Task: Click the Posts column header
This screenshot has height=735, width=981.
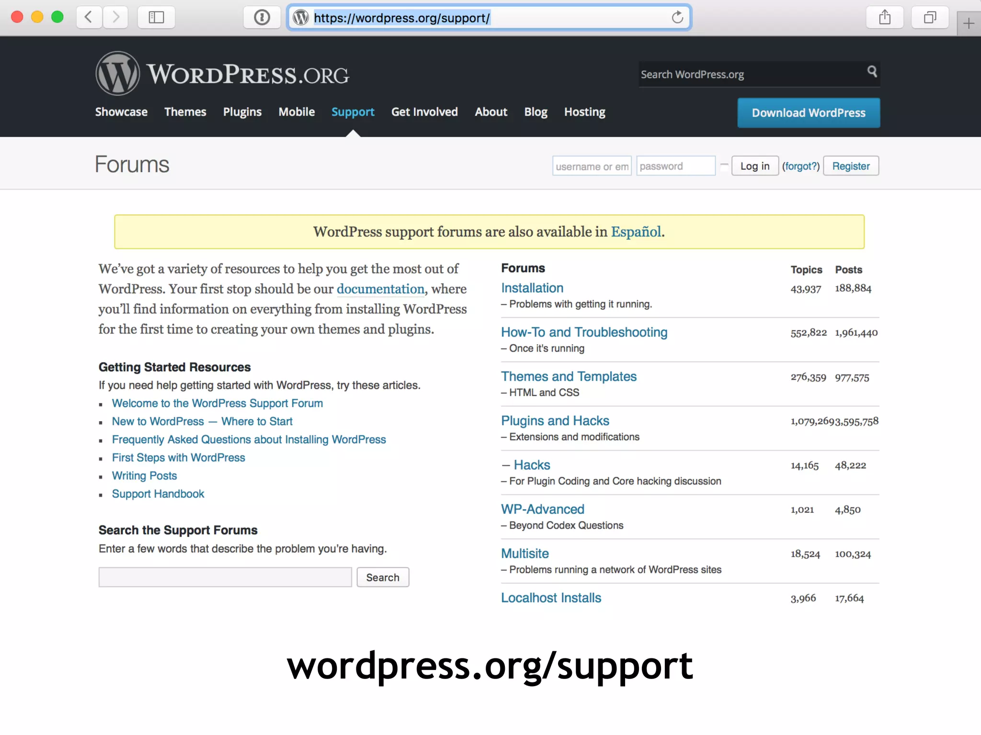Action: click(x=848, y=270)
